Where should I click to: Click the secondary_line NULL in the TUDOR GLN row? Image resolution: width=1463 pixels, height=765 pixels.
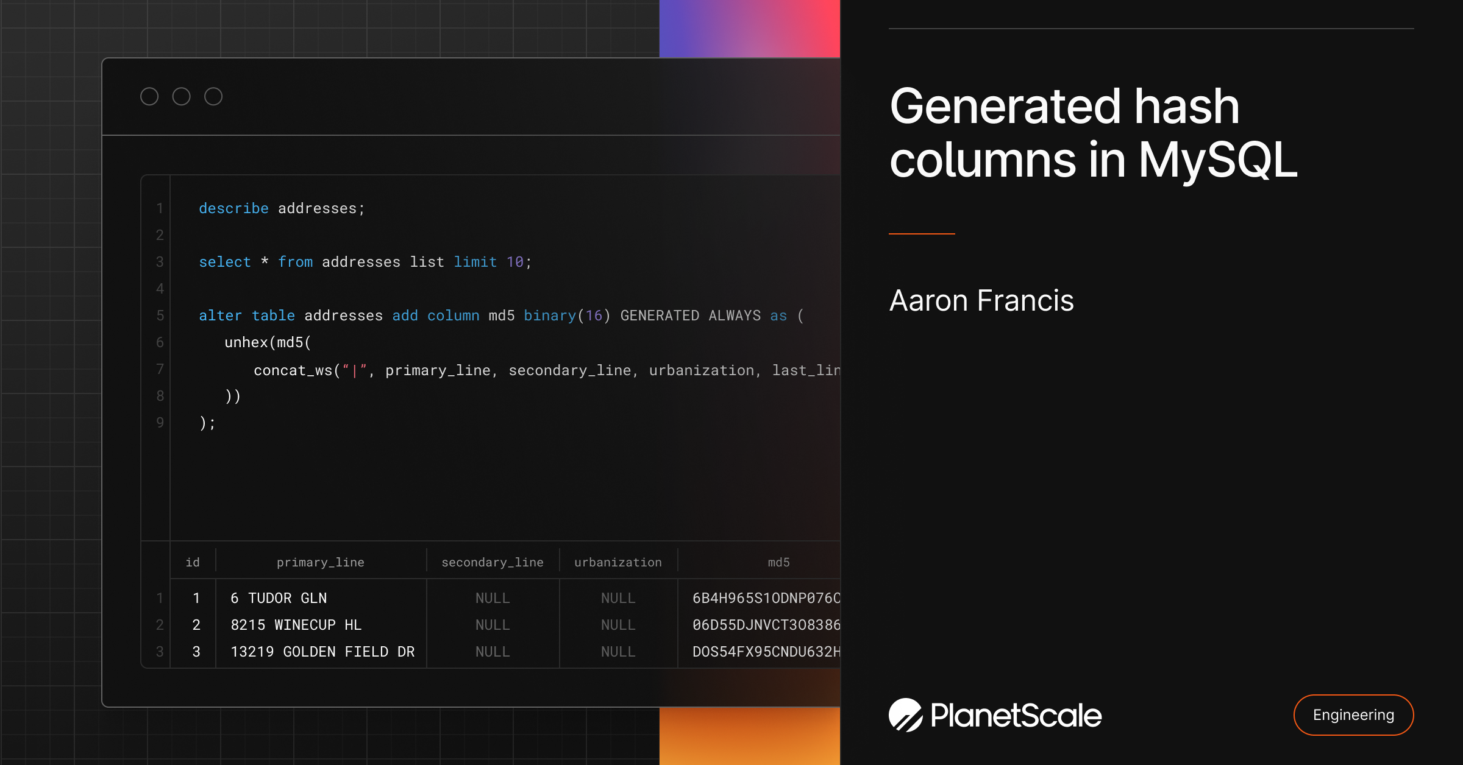pyautogui.click(x=493, y=598)
